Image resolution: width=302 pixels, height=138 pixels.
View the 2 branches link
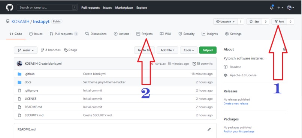(x=51, y=50)
